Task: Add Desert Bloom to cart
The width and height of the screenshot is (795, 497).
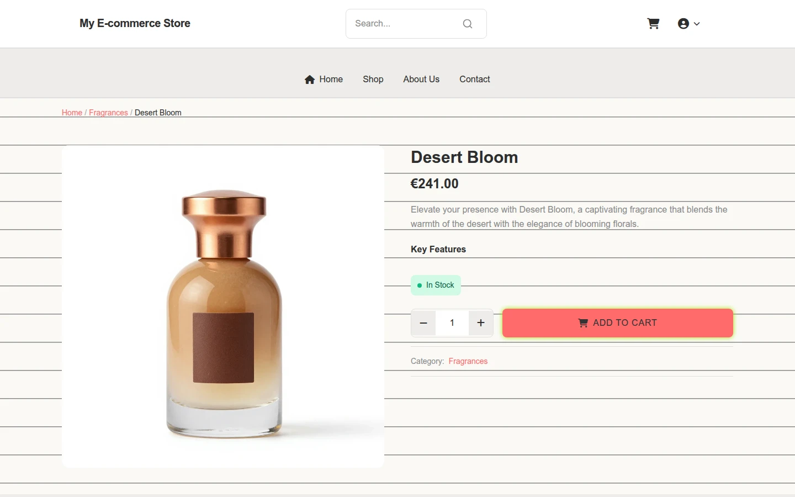Action: pos(618,323)
